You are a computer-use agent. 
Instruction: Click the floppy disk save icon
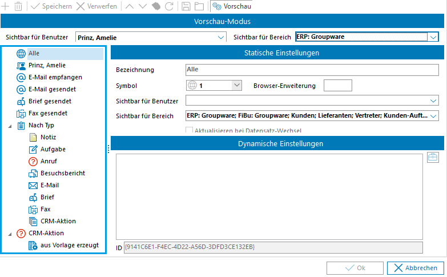click(186, 6)
